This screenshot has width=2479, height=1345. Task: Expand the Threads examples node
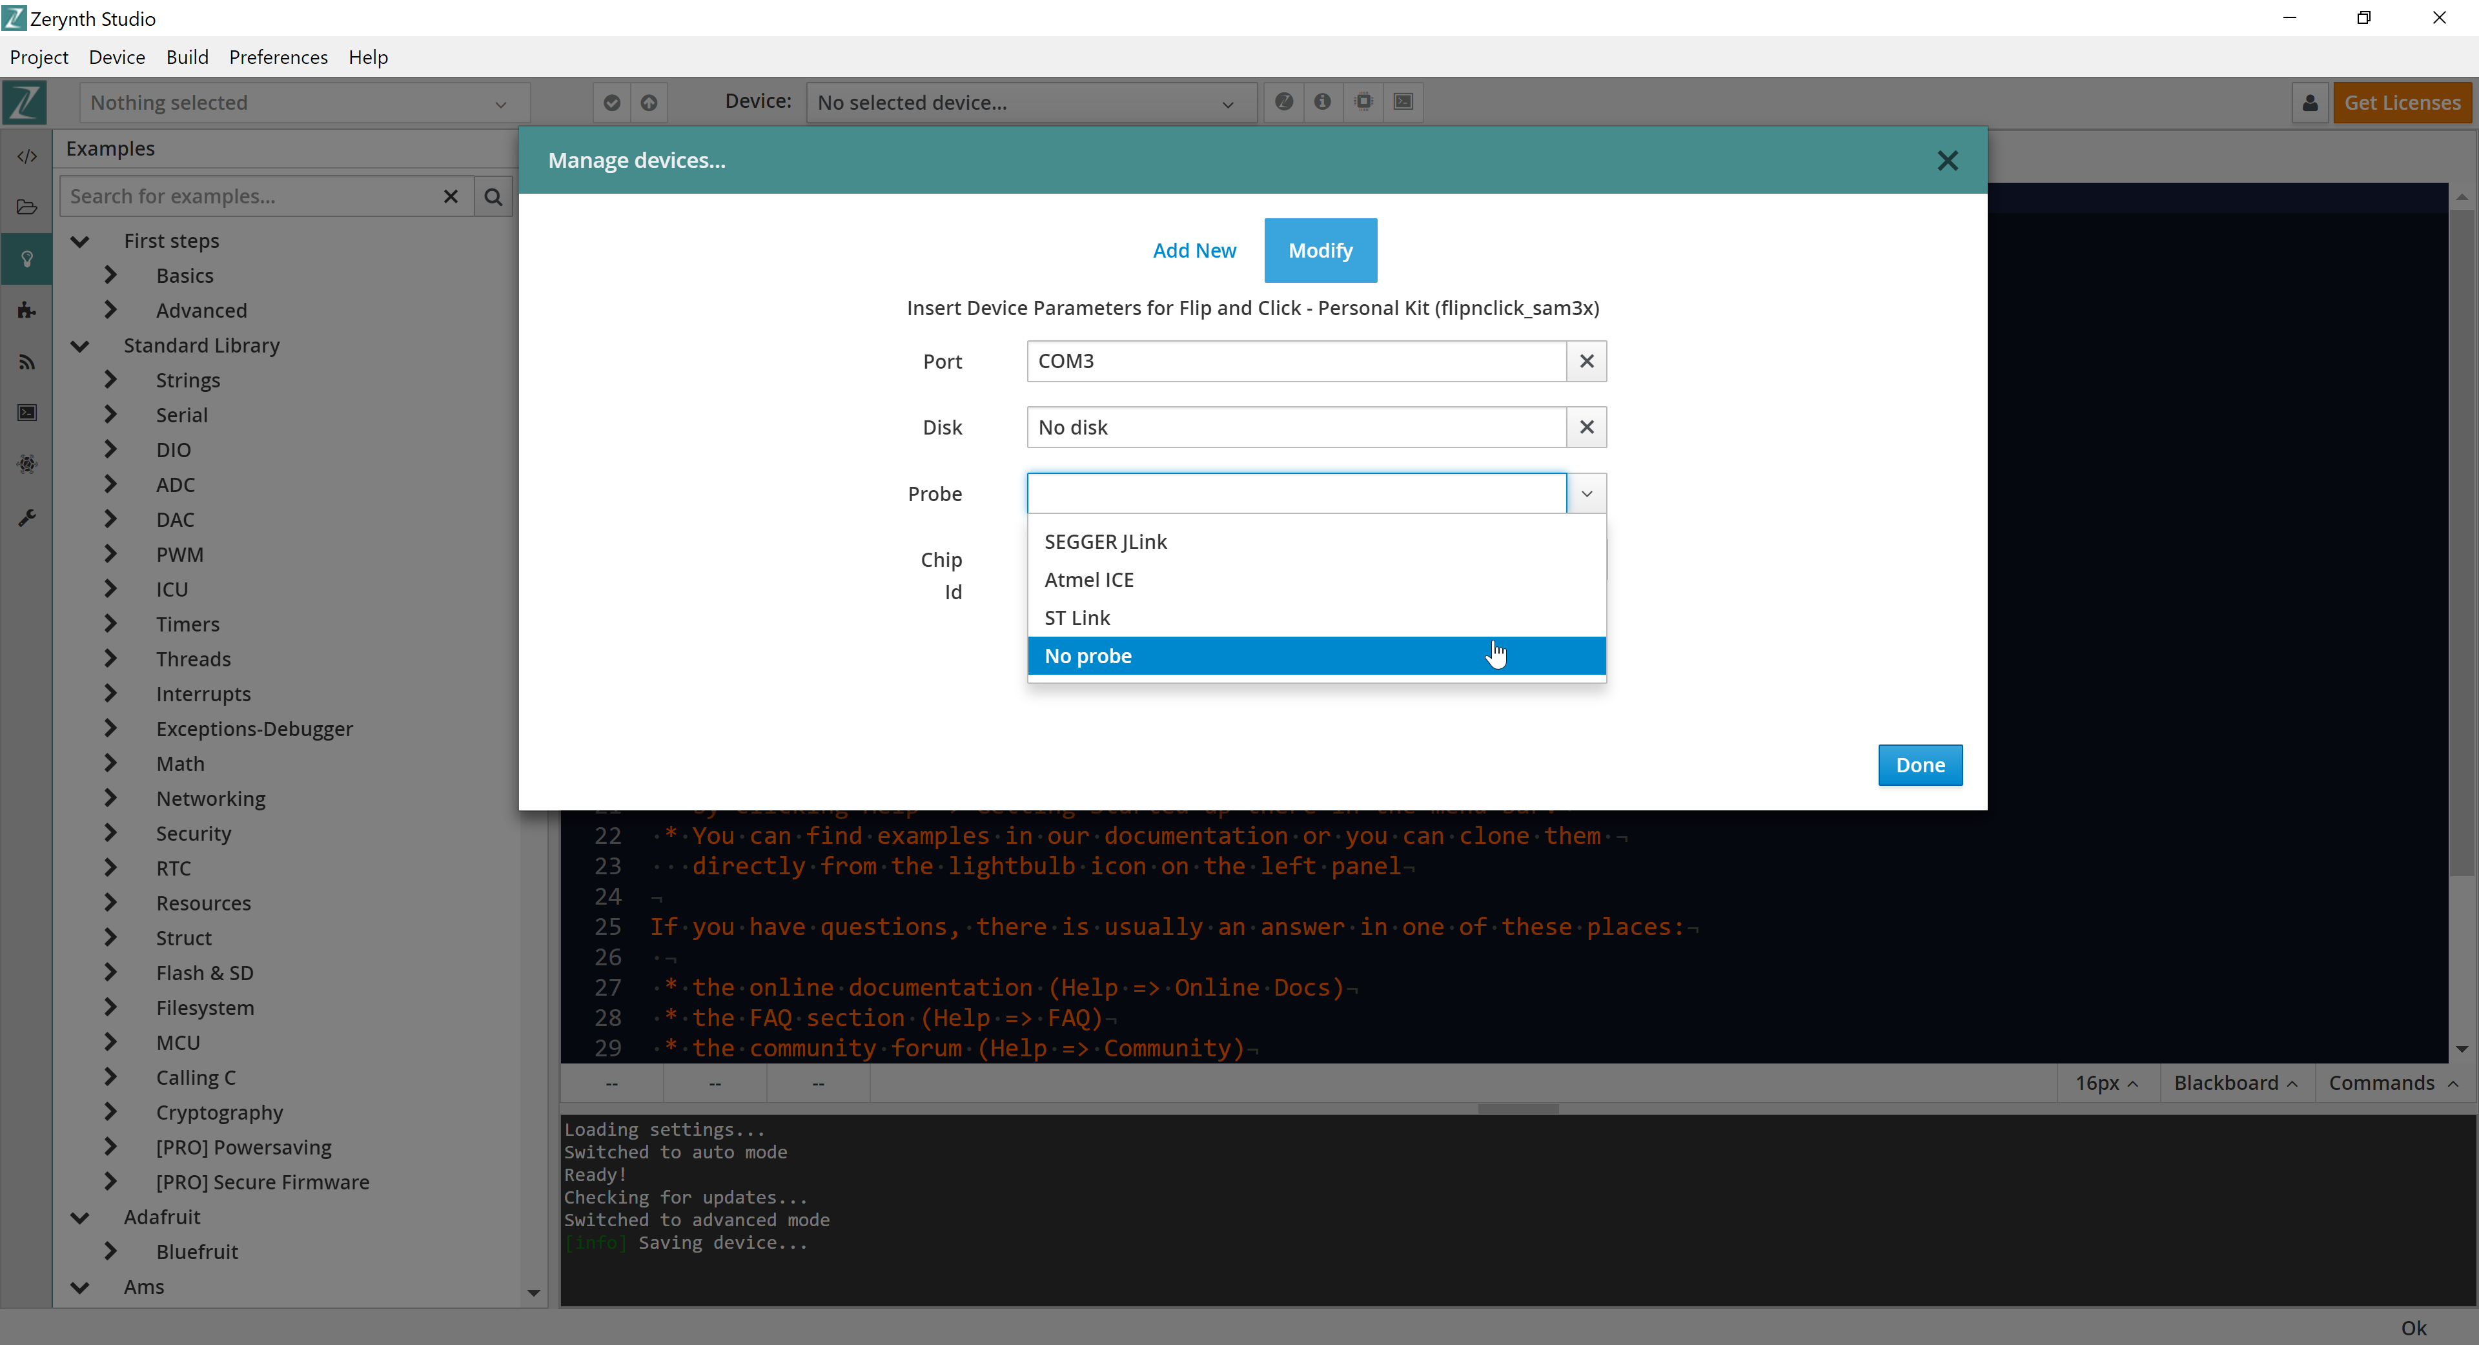pos(110,659)
